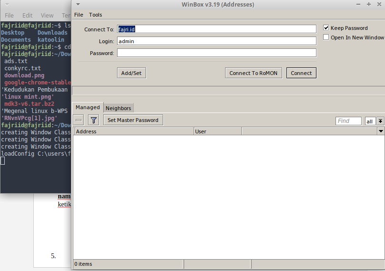The height and width of the screenshot is (271, 385).
Task: Sort by the Address column header
Action: pos(134,131)
